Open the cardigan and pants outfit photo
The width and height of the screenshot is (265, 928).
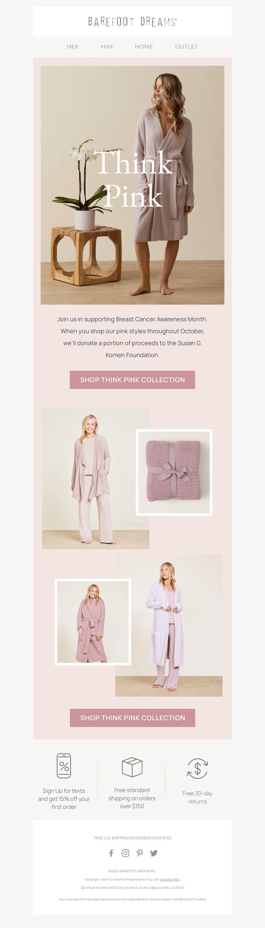pyautogui.click(x=96, y=478)
